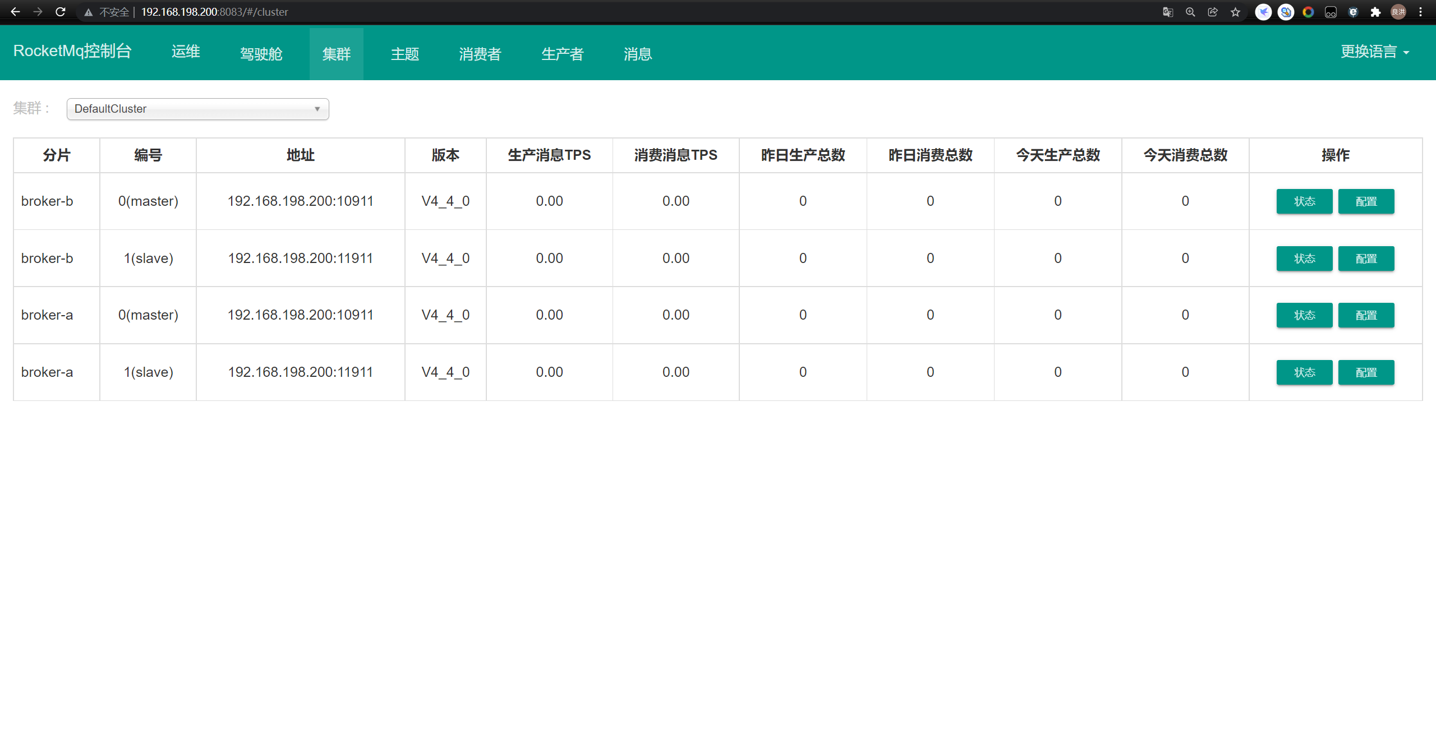
Task: Click the browser back arrow
Action: 16,12
